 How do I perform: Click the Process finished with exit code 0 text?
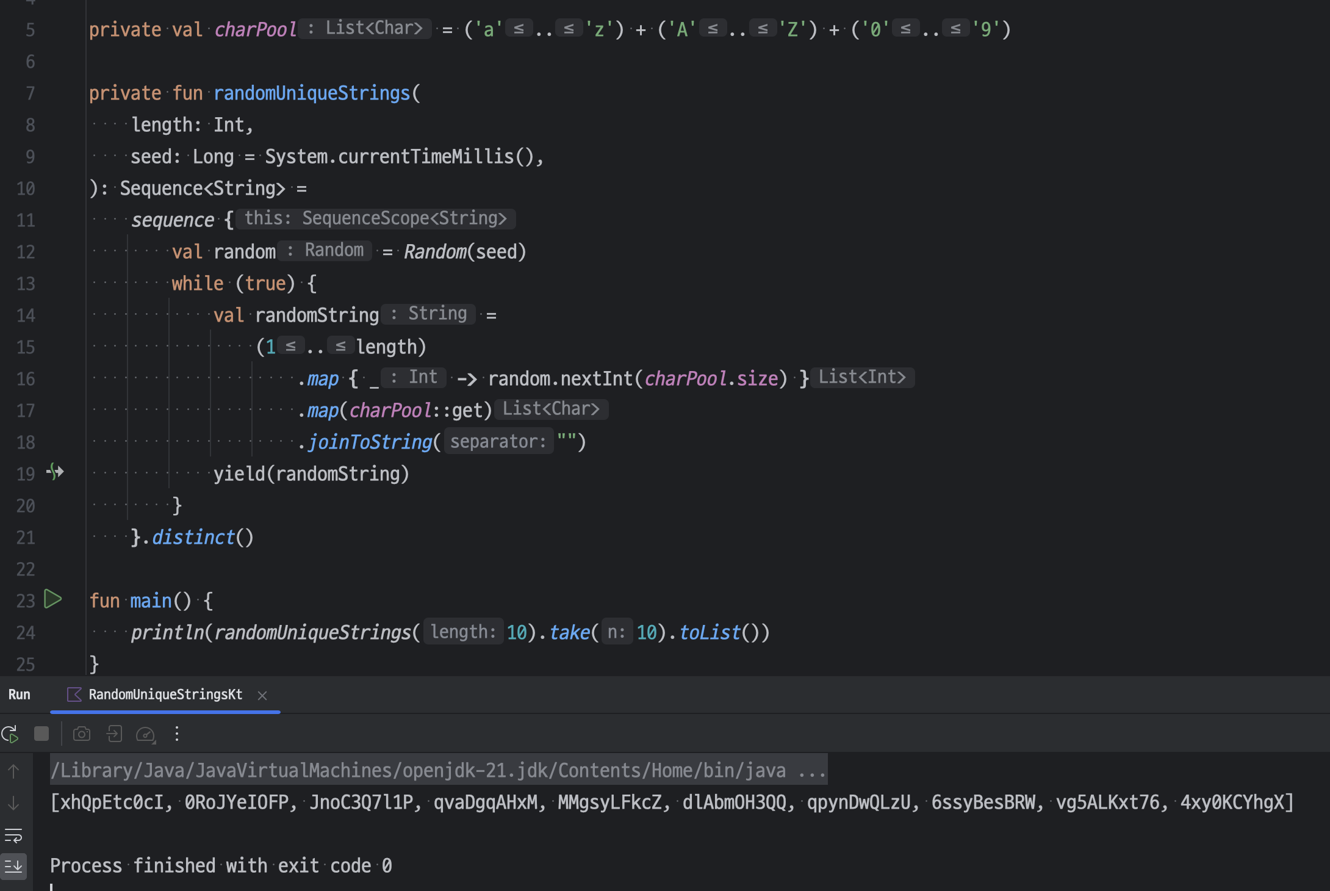pyautogui.click(x=221, y=866)
